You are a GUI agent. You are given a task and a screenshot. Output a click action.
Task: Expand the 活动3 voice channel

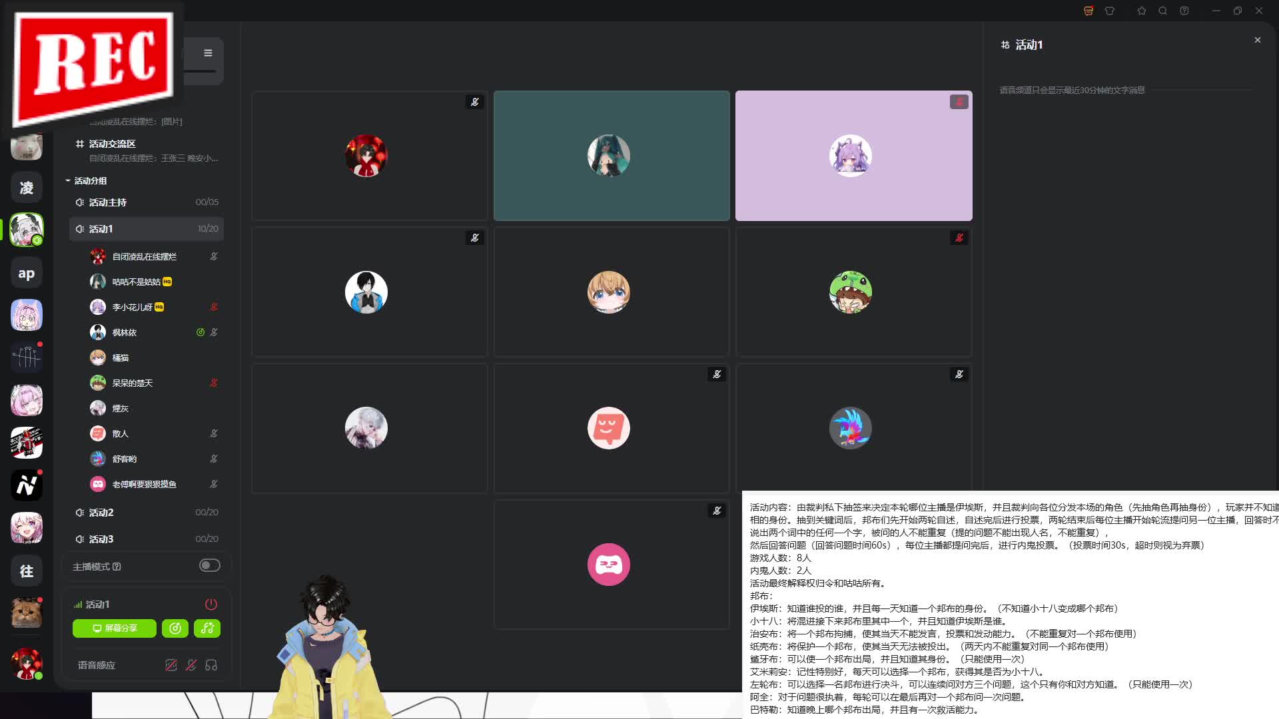pos(101,539)
